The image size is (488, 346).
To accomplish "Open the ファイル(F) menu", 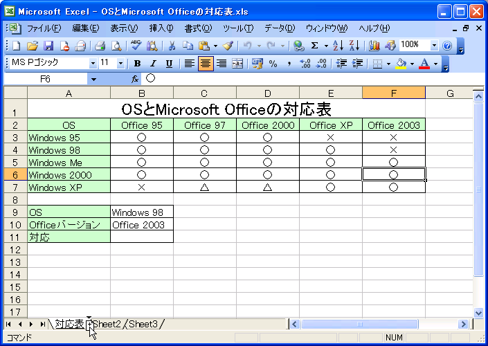I will pyautogui.click(x=44, y=28).
